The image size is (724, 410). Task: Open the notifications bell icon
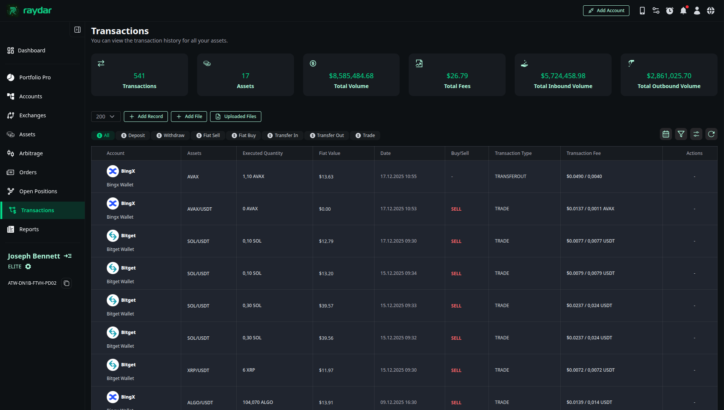click(x=683, y=10)
